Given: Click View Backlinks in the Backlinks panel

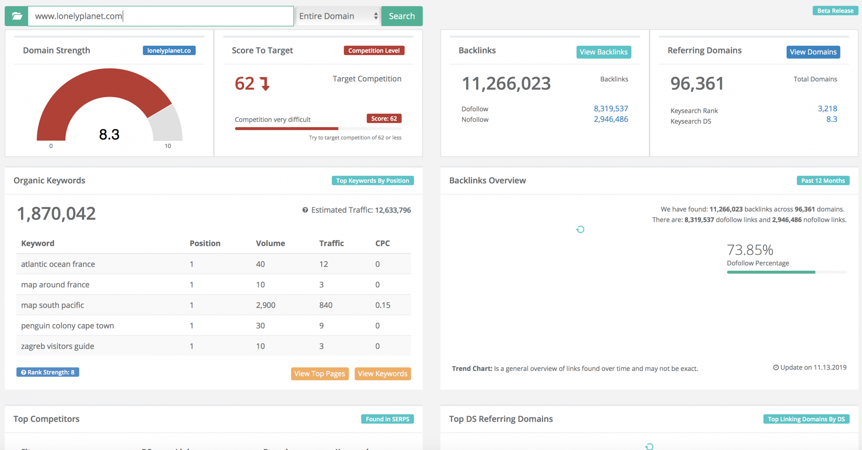Looking at the screenshot, I should (x=603, y=52).
